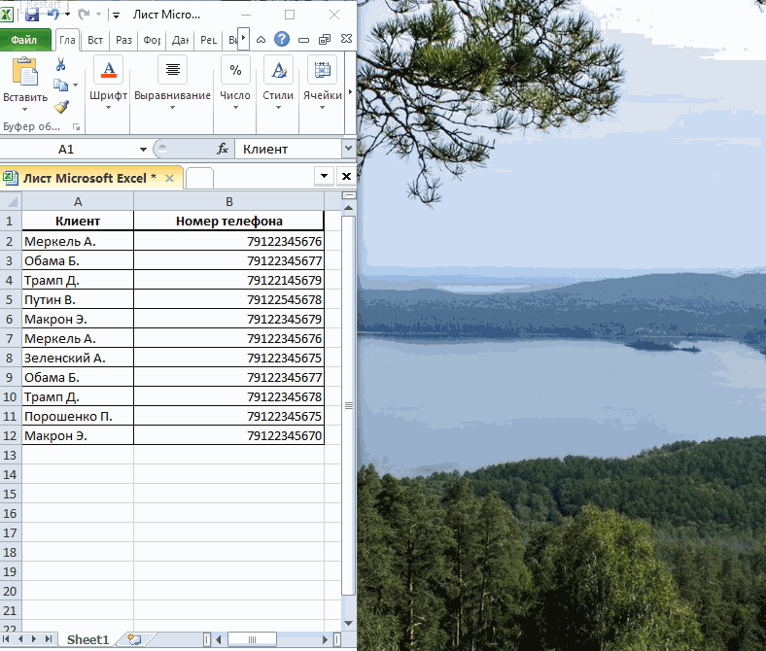Select column B header
766x651 pixels.
[229, 201]
